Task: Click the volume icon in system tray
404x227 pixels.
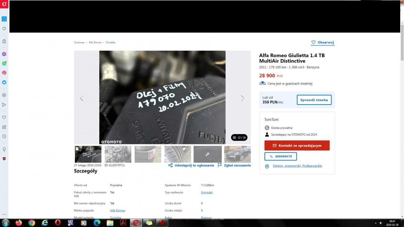Action: 381,223
